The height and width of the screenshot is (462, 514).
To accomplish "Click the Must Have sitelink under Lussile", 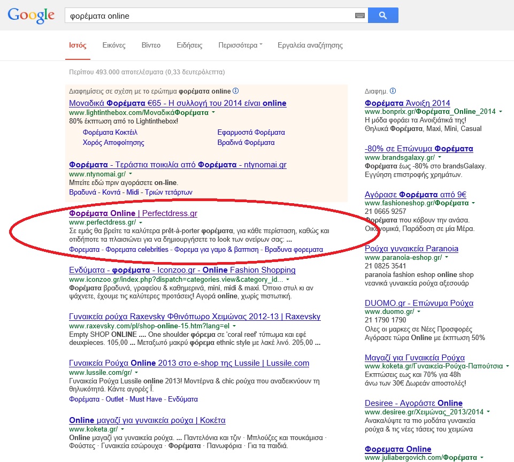I will 145,399.
